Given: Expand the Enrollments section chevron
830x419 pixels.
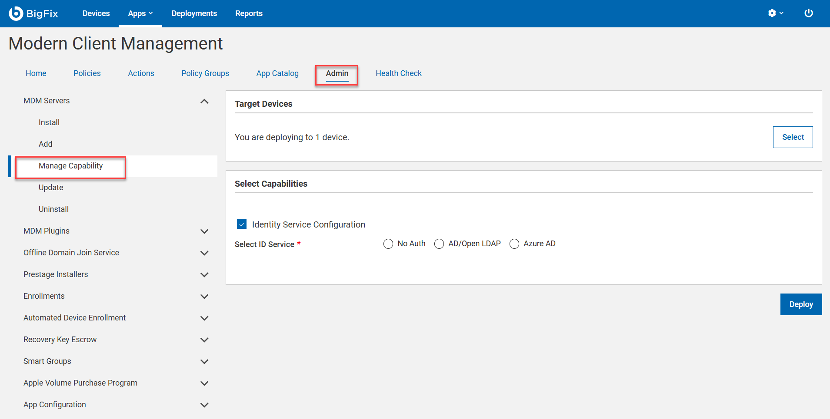Looking at the screenshot, I should click(204, 297).
